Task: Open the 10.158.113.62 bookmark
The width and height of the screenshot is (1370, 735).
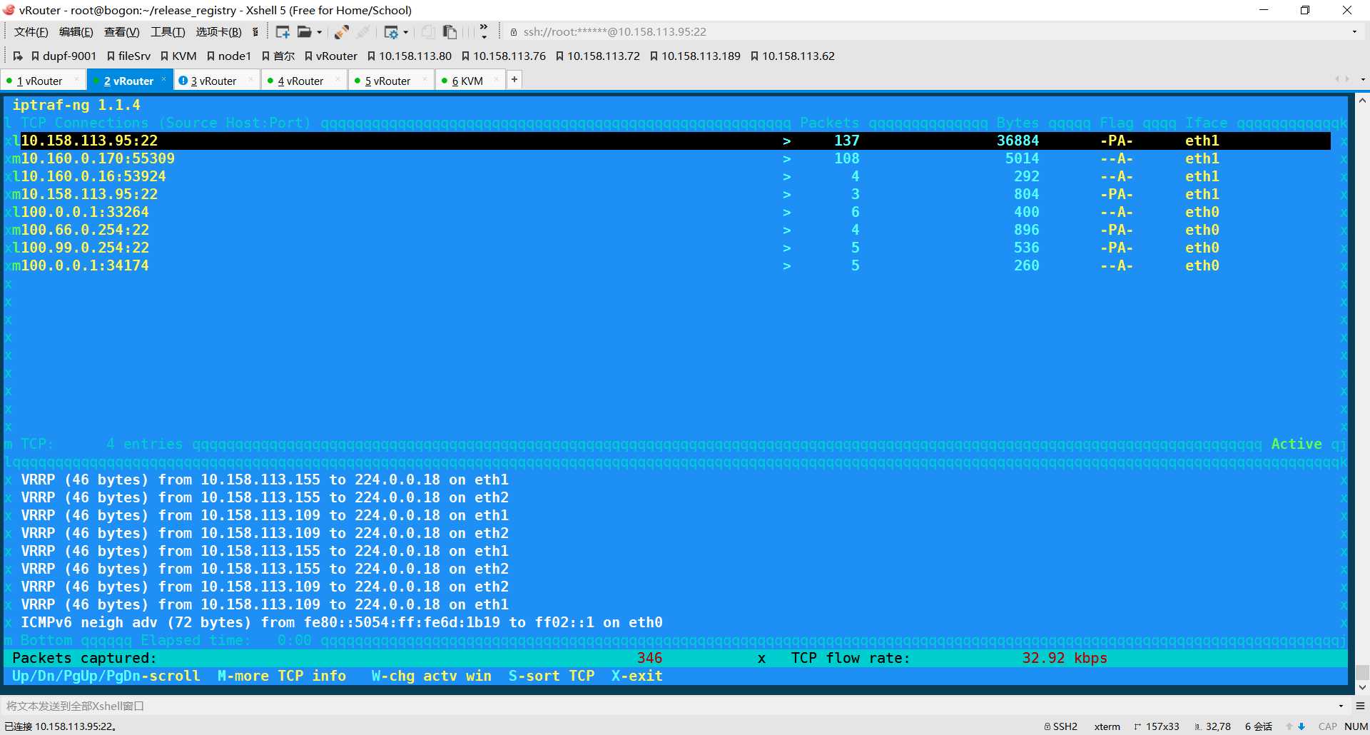Action: (793, 56)
